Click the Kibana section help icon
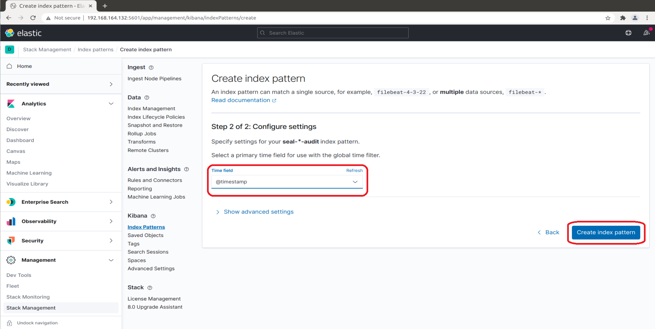Viewport: 655px width, 329px height. pyautogui.click(x=153, y=216)
